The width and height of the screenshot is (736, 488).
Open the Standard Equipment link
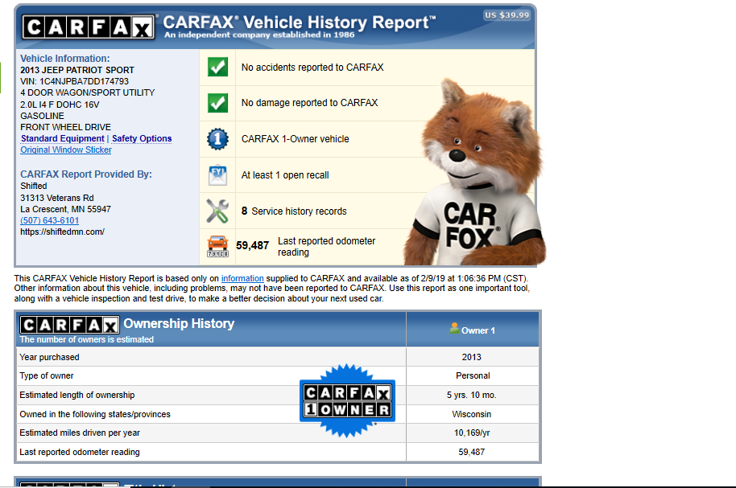pos(63,139)
